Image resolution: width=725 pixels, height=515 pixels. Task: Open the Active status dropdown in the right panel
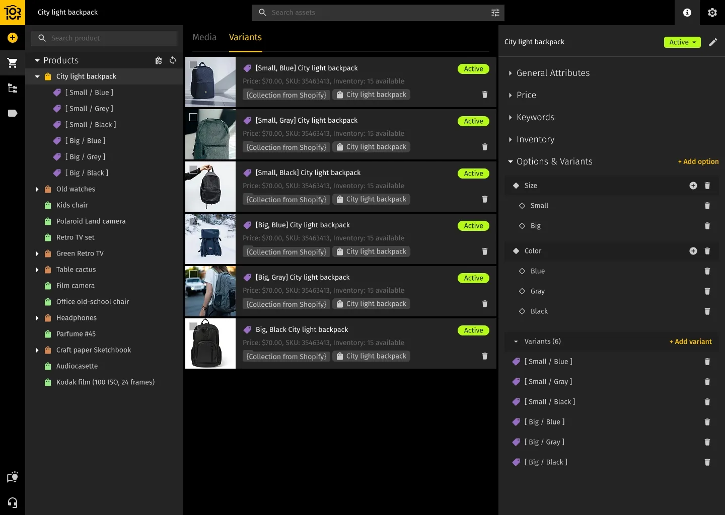[682, 42]
